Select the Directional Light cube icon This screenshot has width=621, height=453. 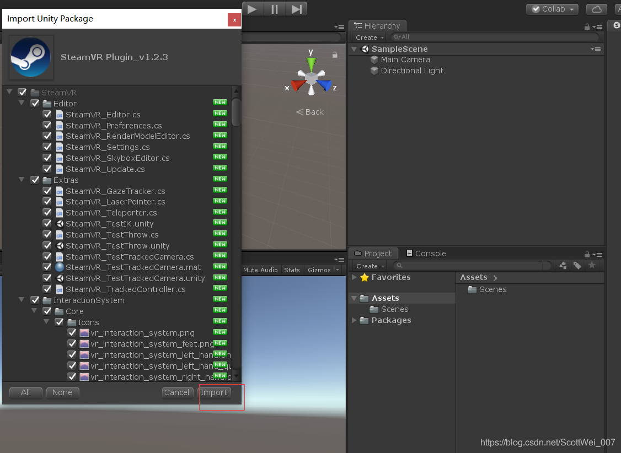coord(374,71)
